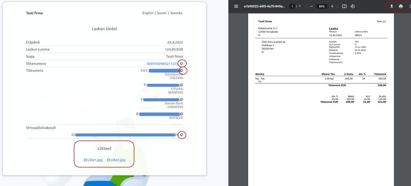Click the Liitteet heading
This screenshot has width=411, height=186.
coord(104,149)
